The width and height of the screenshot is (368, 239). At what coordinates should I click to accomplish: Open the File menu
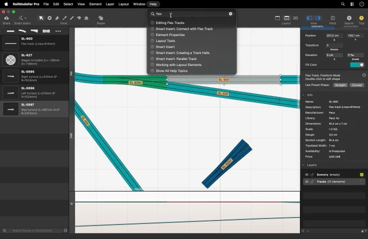46,4
